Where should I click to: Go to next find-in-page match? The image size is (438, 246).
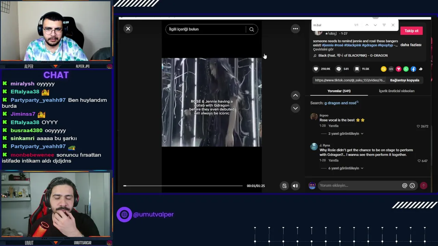click(x=375, y=25)
